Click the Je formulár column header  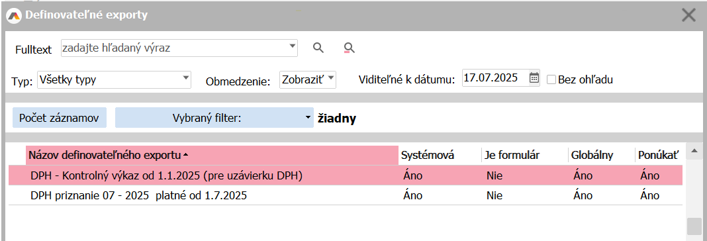click(x=512, y=155)
